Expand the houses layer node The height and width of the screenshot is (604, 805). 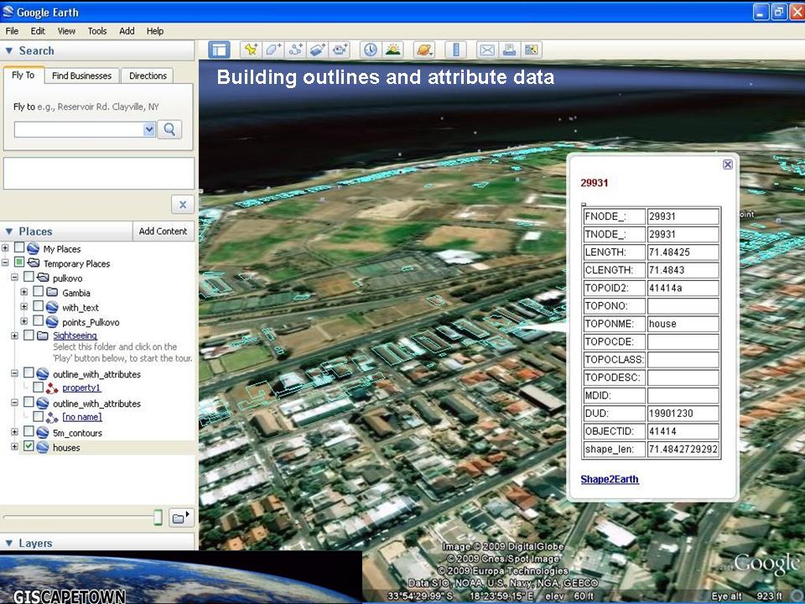point(14,447)
